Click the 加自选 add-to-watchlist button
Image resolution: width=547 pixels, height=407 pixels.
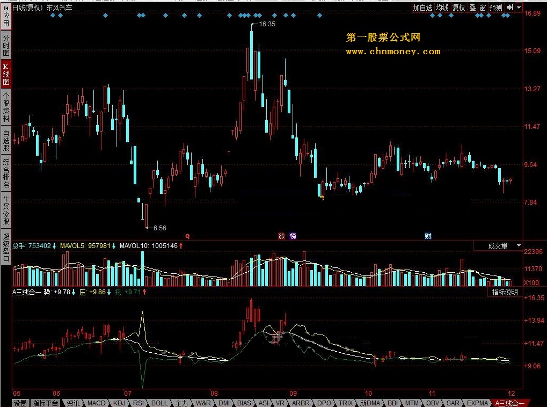click(422, 8)
